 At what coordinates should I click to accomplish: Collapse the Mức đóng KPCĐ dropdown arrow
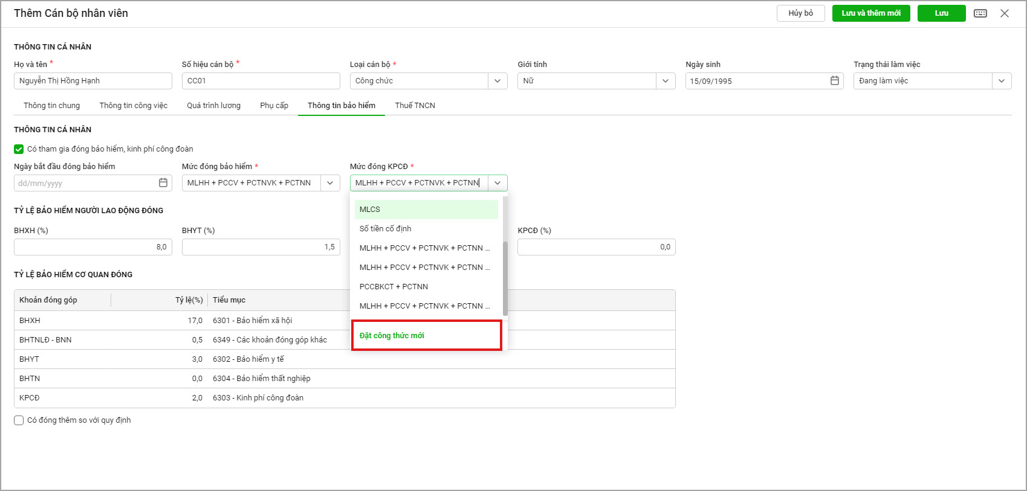coord(497,183)
